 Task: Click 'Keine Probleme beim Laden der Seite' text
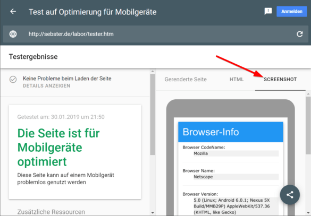[x=67, y=79]
